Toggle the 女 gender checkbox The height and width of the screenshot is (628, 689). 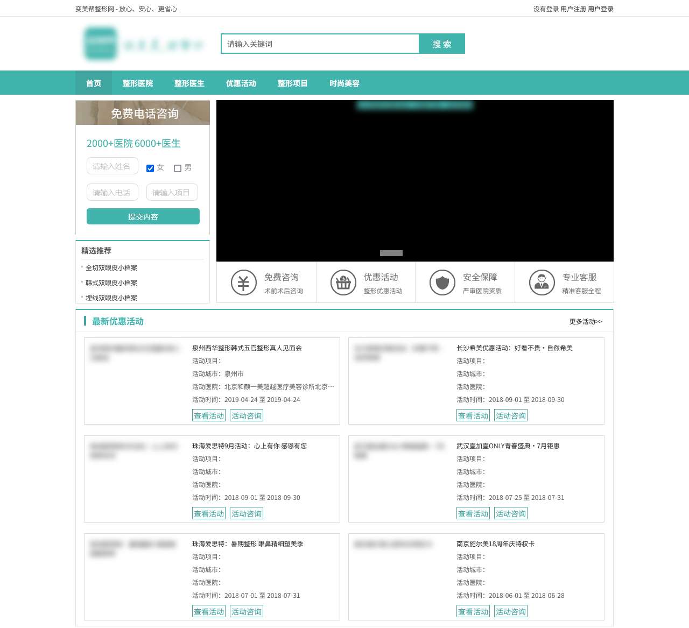[150, 168]
